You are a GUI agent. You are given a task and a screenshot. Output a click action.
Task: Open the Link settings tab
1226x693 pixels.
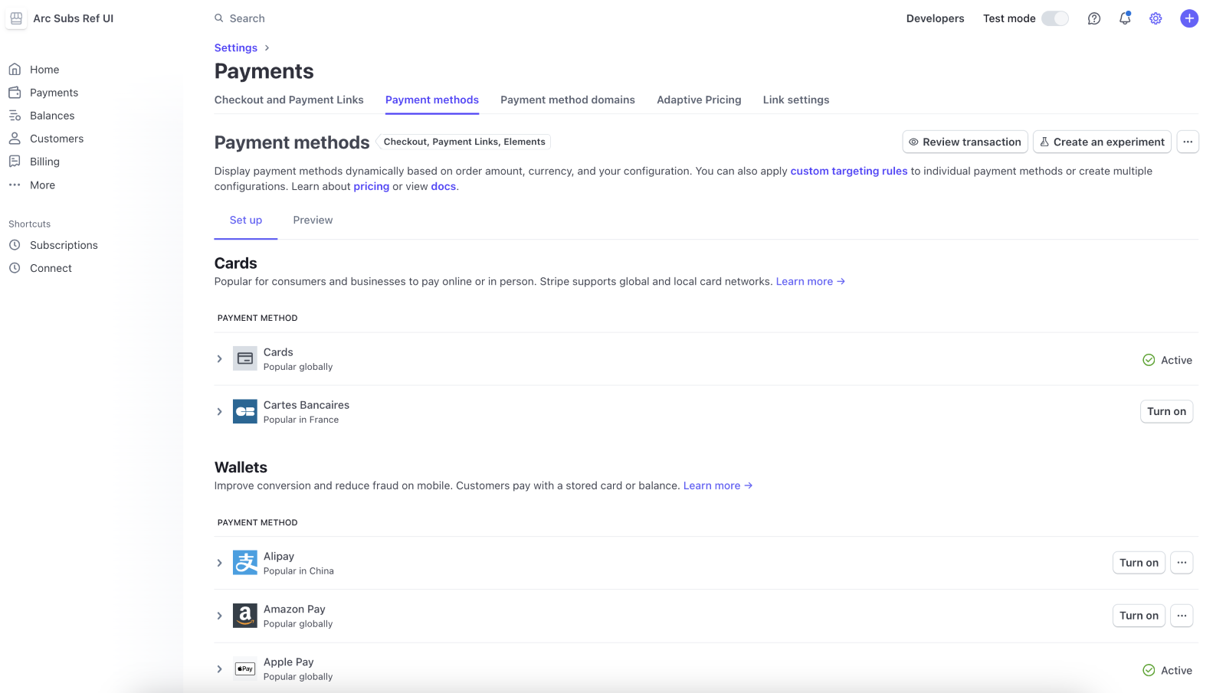coord(796,100)
